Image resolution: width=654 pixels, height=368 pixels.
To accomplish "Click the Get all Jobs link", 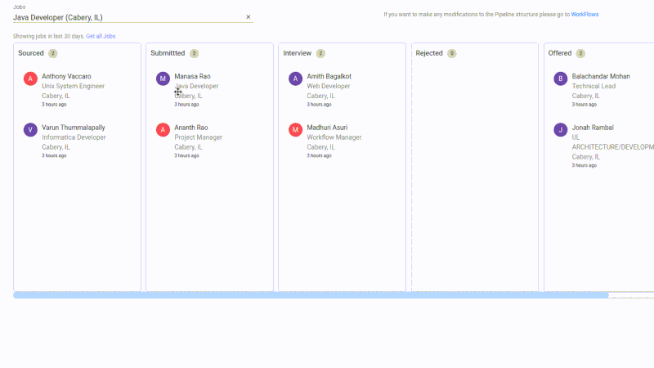I will click(101, 36).
